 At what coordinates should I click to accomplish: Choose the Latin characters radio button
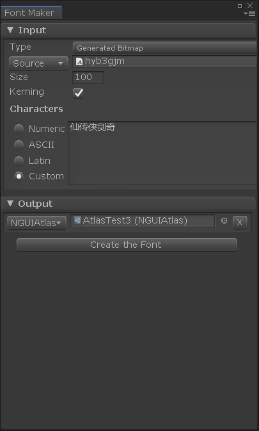(x=19, y=161)
